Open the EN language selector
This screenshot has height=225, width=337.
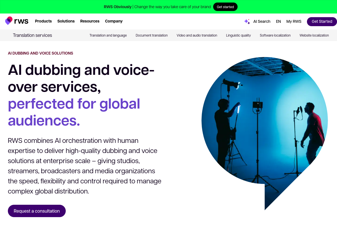coord(278,21)
